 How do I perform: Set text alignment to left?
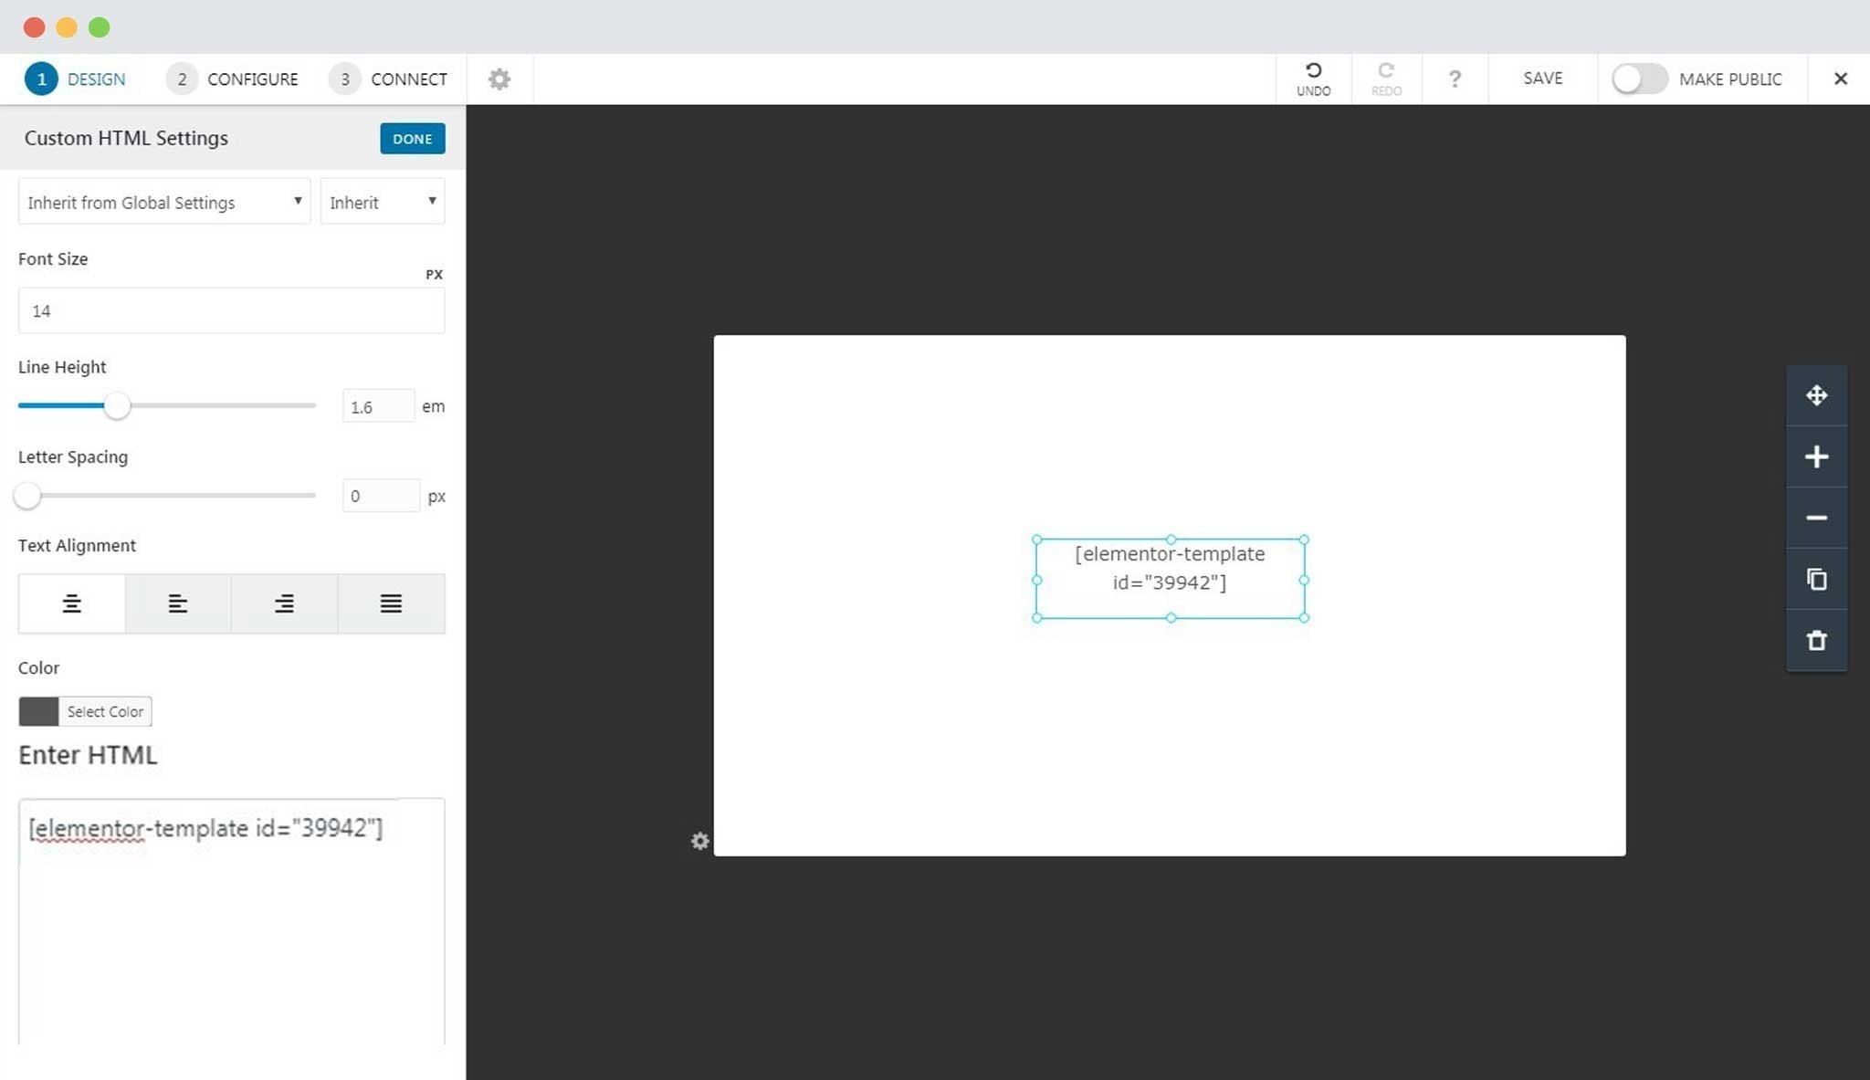(178, 603)
